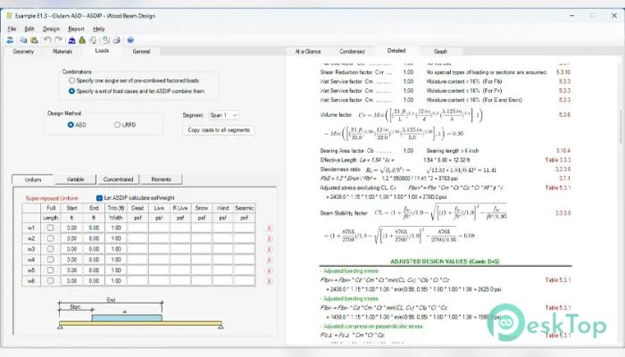The width and height of the screenshot is (625, 357).
Task: Click w1 Live psf cell
Action: (159, 228)
